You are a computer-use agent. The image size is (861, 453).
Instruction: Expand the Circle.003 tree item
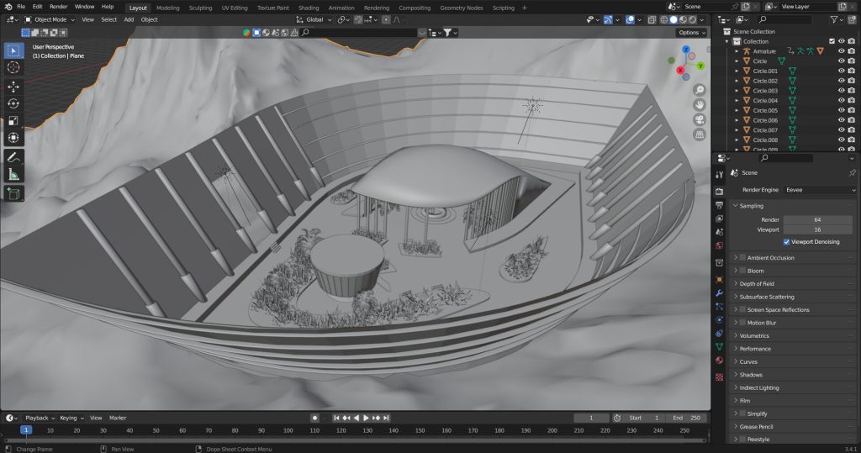737,91
